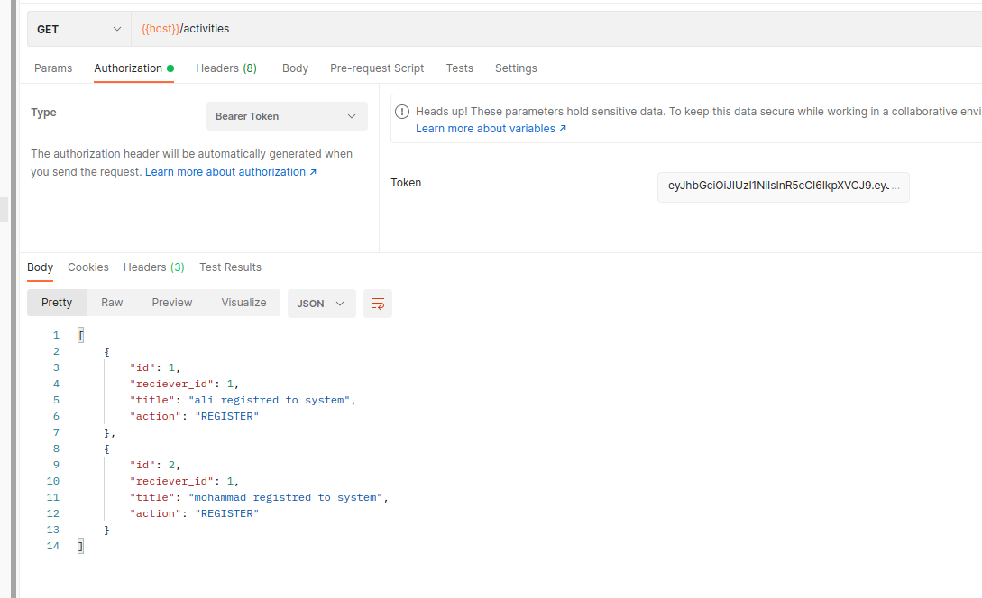Open the Visualize response view
This screenshot has width=982, height=598.
click(243, 302)
